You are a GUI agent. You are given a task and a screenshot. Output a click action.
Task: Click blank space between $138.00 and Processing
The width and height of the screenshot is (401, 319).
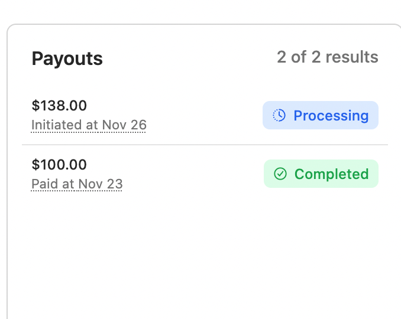pyautogui.click(x=201, y=115)
